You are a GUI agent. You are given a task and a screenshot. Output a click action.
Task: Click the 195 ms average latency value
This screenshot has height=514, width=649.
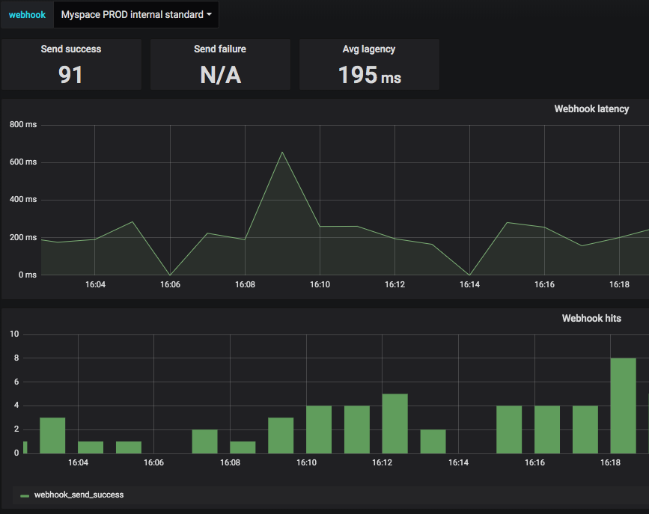coord(370,76)
